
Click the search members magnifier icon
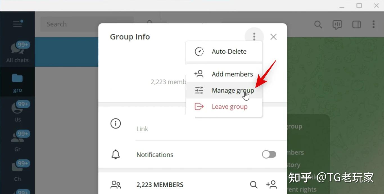point(254,185)
